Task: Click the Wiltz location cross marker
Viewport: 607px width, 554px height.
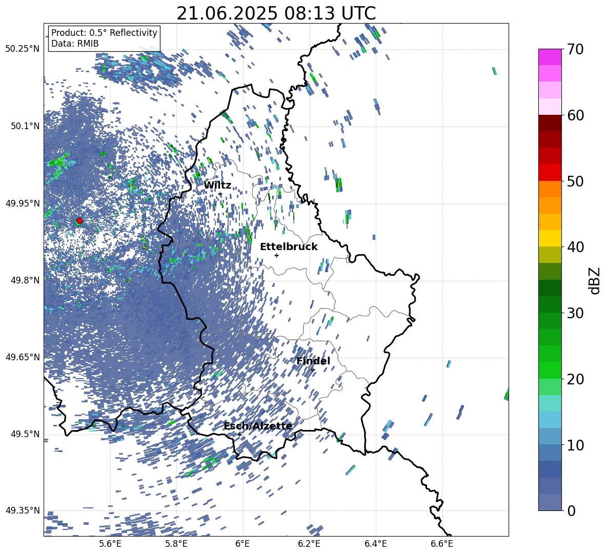Action: click(x=220, y=194)
